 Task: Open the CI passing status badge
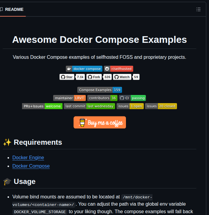pos(132,98)
